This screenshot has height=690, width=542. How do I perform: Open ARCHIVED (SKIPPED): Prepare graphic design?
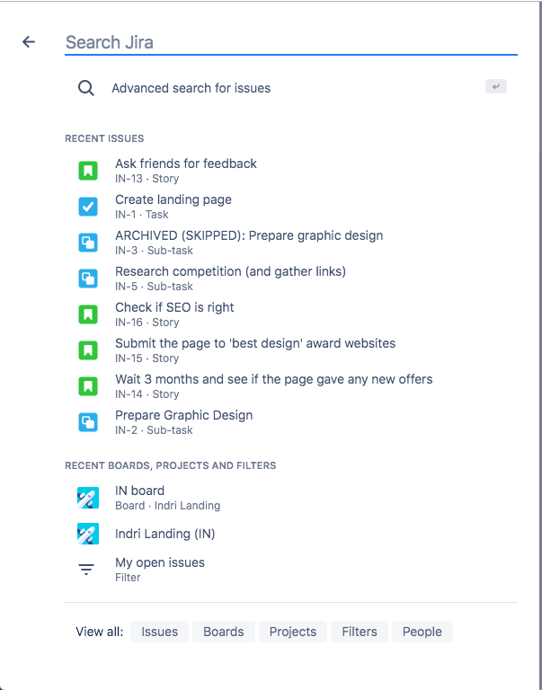[x=291, y=243]
